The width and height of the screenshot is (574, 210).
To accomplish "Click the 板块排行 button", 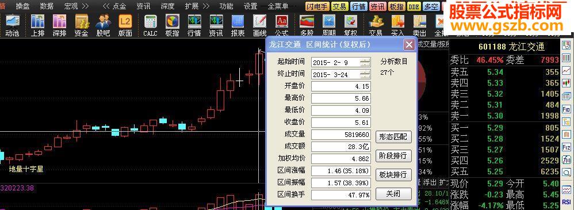I will tap(393, 175).
